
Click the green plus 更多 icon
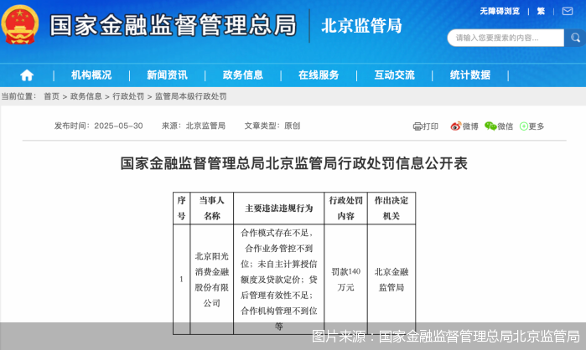pos(524,126)
